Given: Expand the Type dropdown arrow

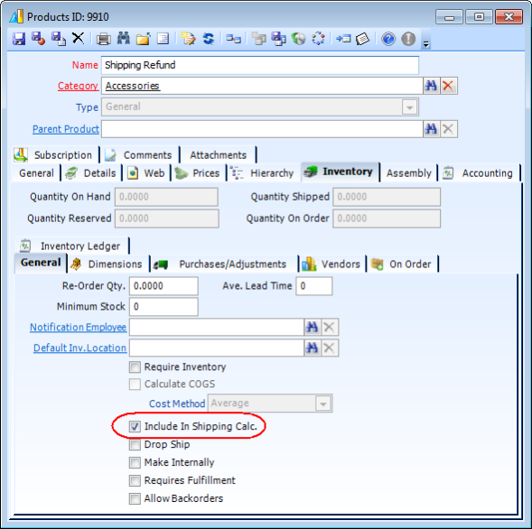Looking at the screenshot, I should (x=409, y=107).
